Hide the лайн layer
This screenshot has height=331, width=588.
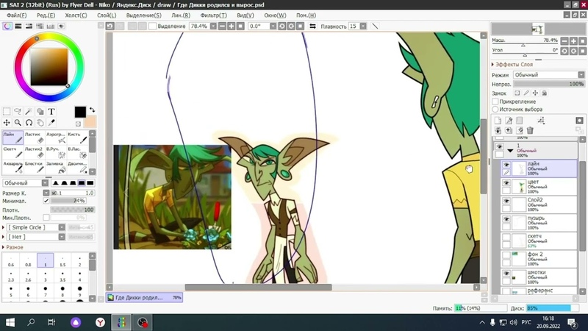click(506, 165)
